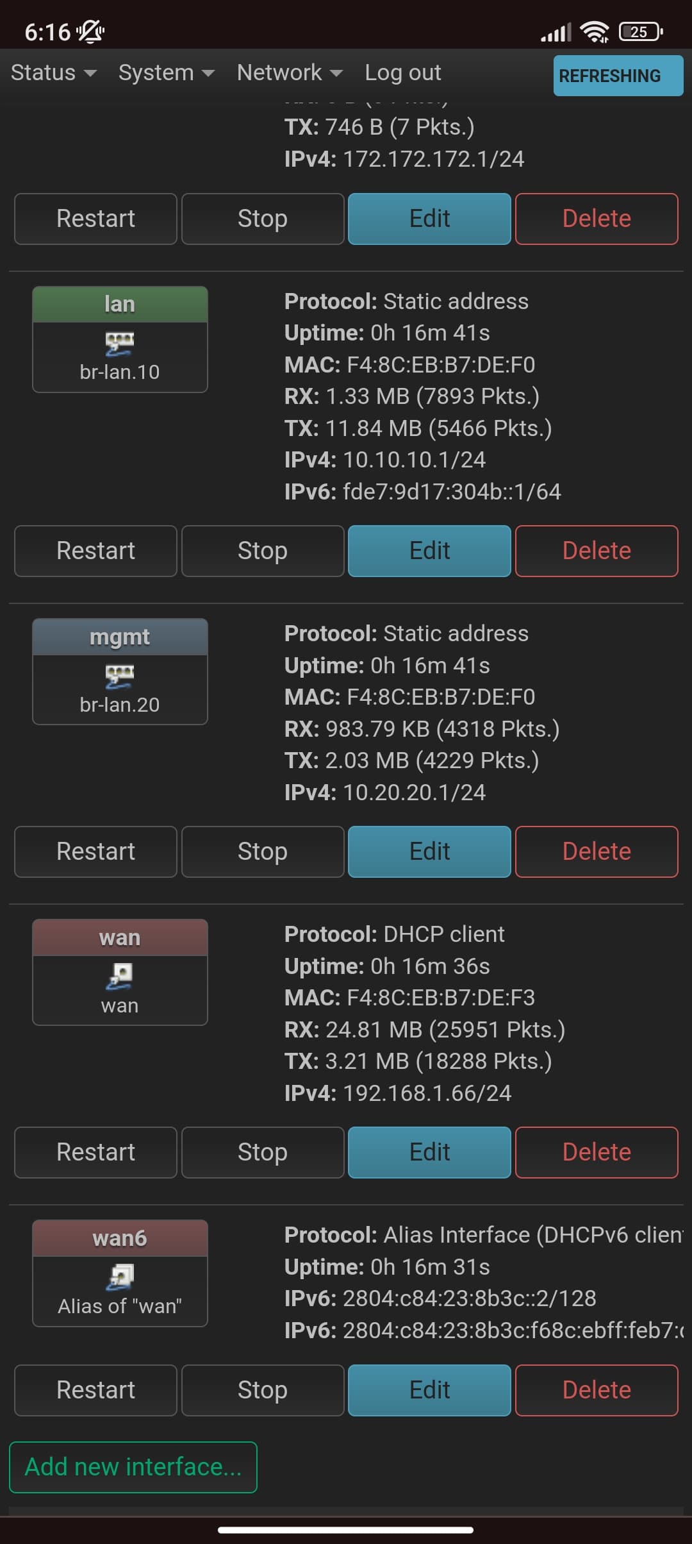This screenshot has width=692, height=1544.
Task: Open Add new interface dialog
Action: [x=133, y=1466]
